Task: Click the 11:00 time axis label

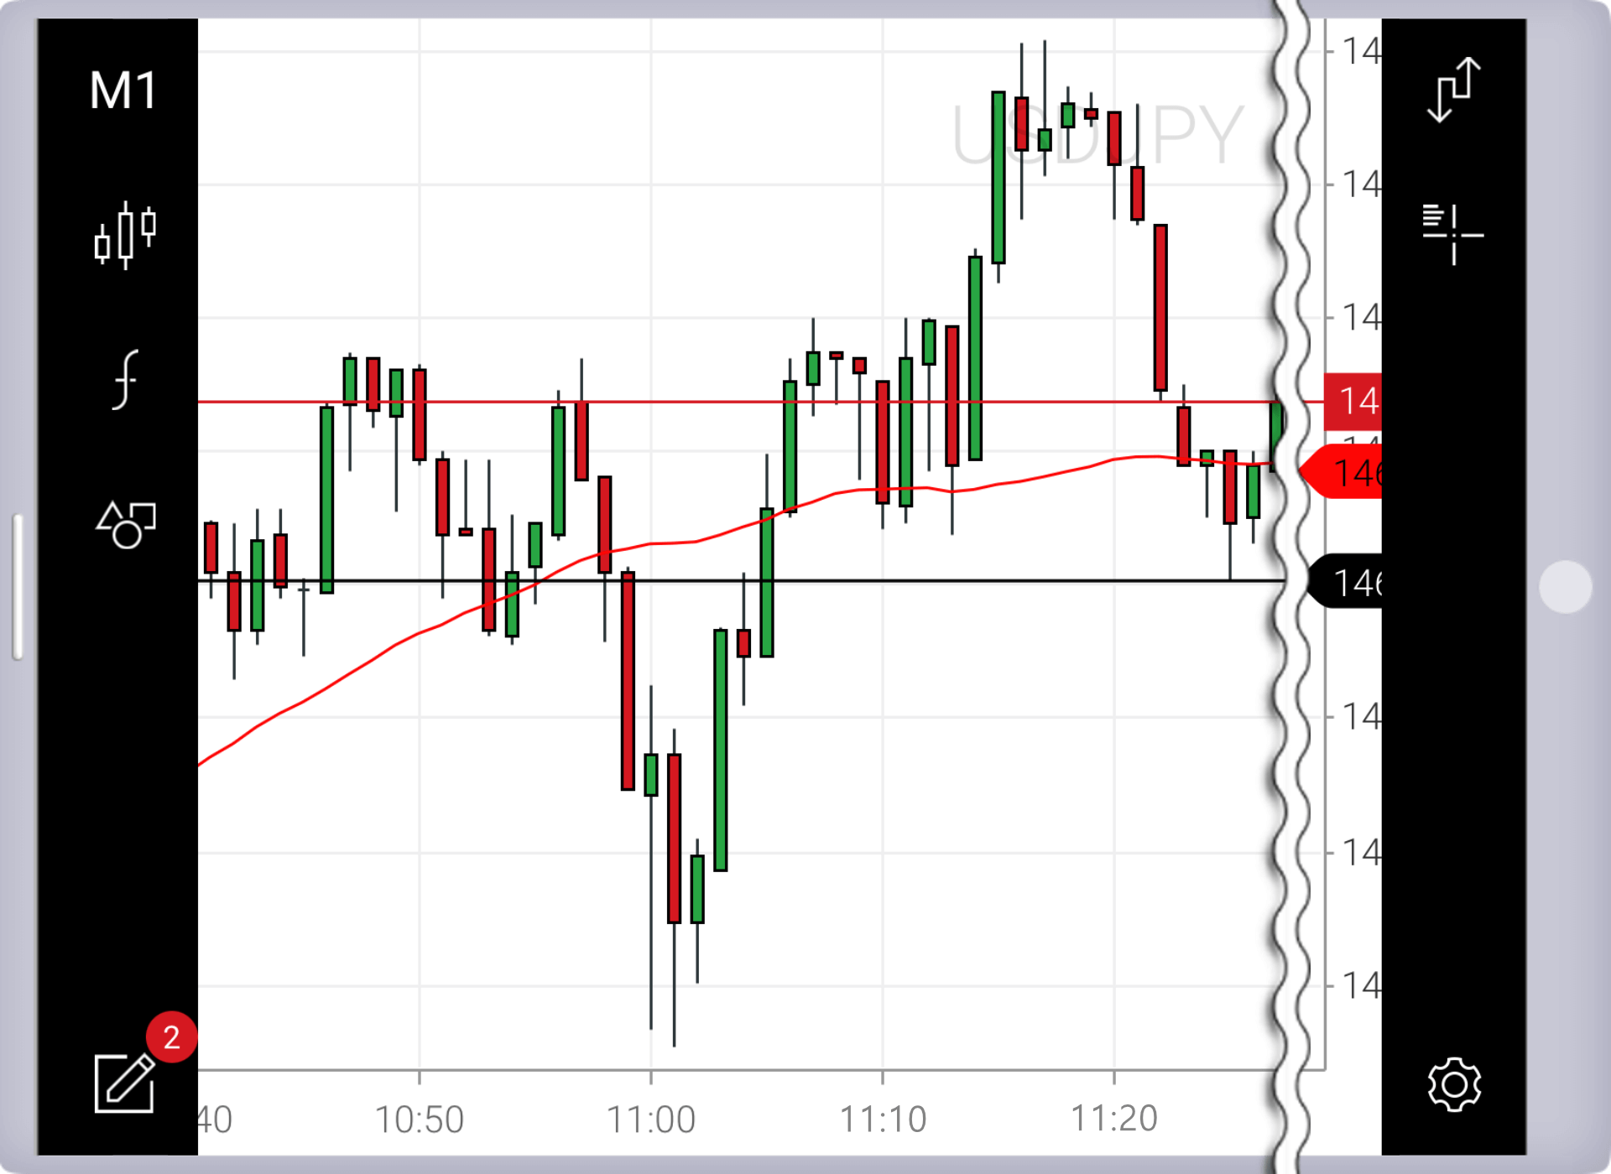Action: [x=650, y=1119]
